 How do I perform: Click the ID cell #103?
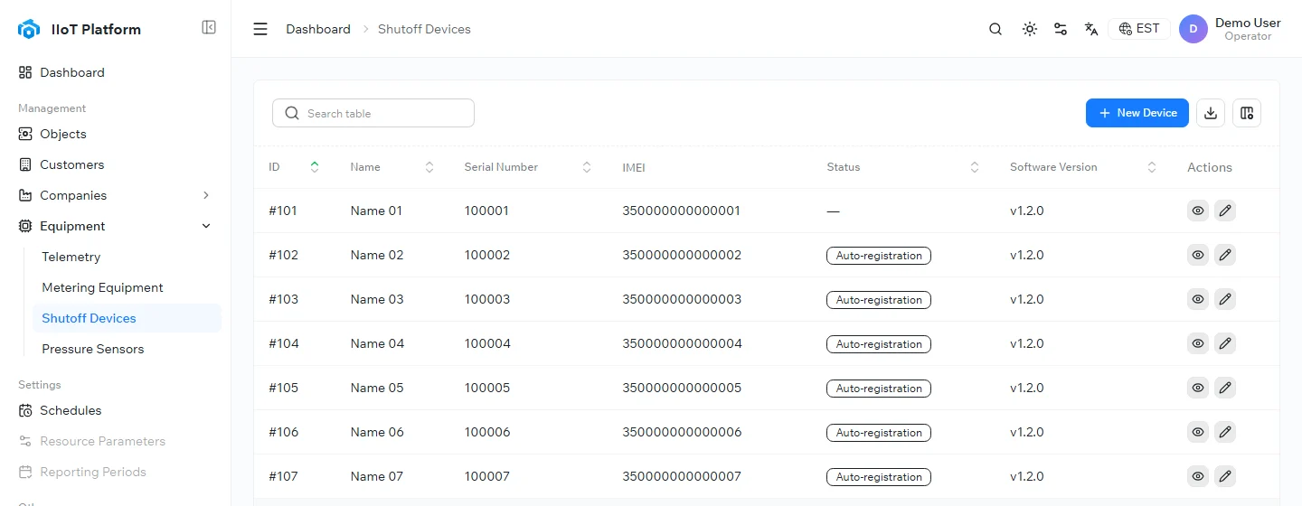(284, 299)
